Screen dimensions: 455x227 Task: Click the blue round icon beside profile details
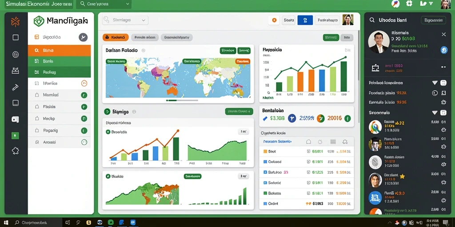[x=444, y=50]
